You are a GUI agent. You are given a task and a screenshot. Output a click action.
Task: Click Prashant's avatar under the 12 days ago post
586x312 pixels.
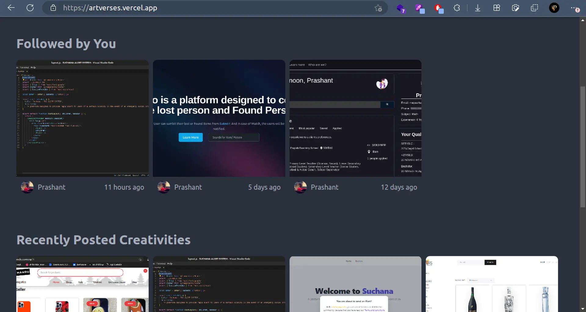click(300, 187)
